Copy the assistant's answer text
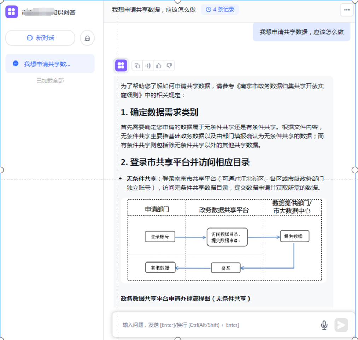358x340 pixels. click(137, 66)
